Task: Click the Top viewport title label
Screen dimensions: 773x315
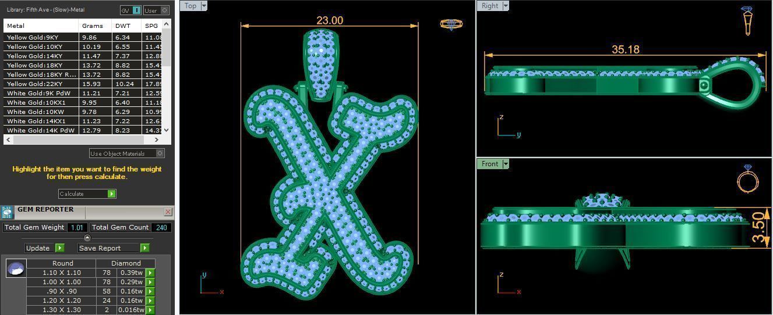Action: click(190, 6)
